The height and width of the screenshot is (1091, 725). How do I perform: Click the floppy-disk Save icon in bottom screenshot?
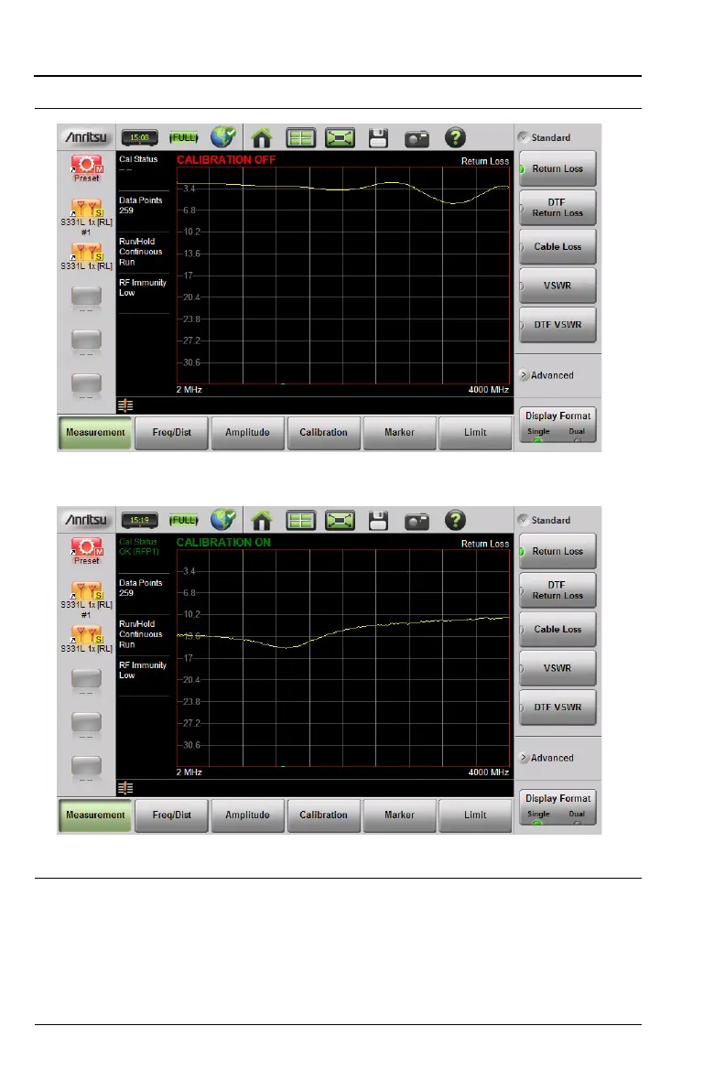tap(378, 521)
